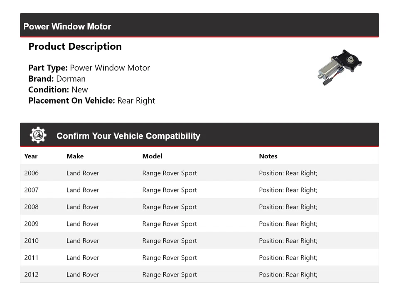
Task: Click the Year column header
Action: 31,156
